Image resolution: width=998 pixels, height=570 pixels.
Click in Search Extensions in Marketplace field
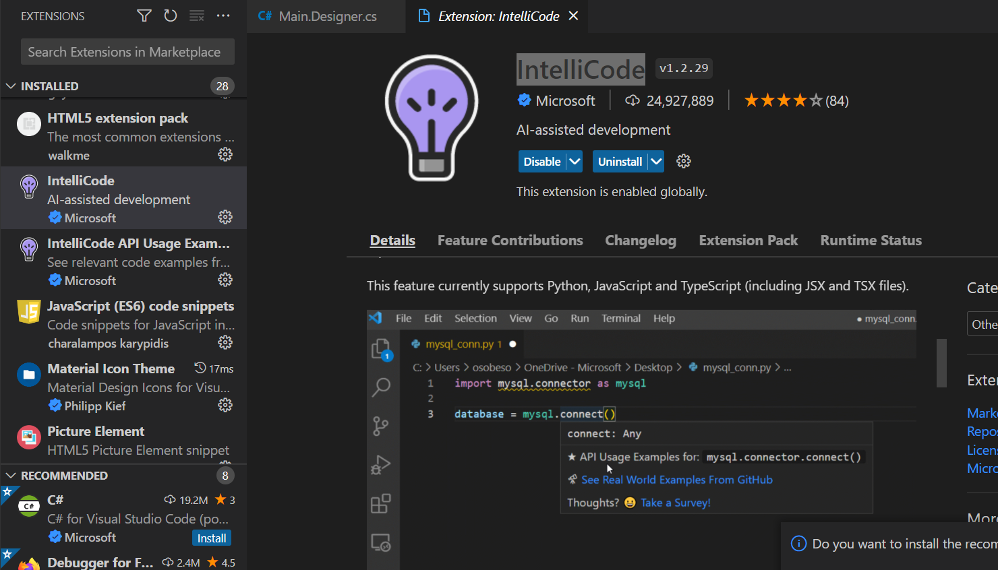pyautogui.click(x=127, y=52)
